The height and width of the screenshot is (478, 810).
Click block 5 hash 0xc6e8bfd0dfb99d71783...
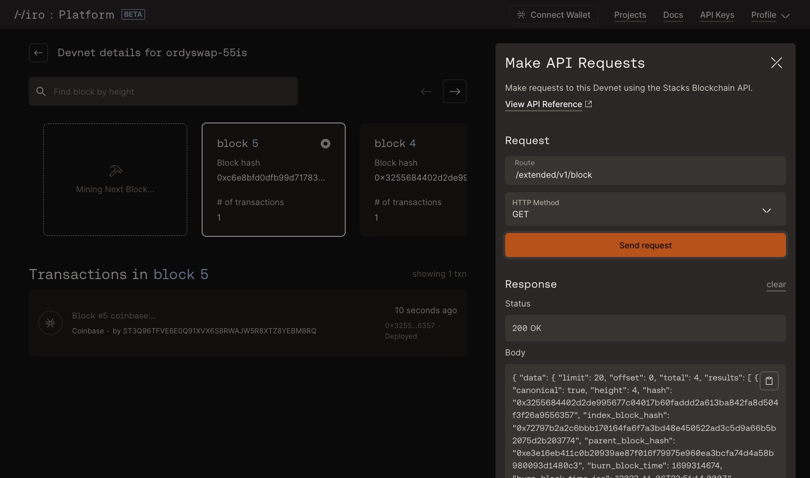click(271, 178)
